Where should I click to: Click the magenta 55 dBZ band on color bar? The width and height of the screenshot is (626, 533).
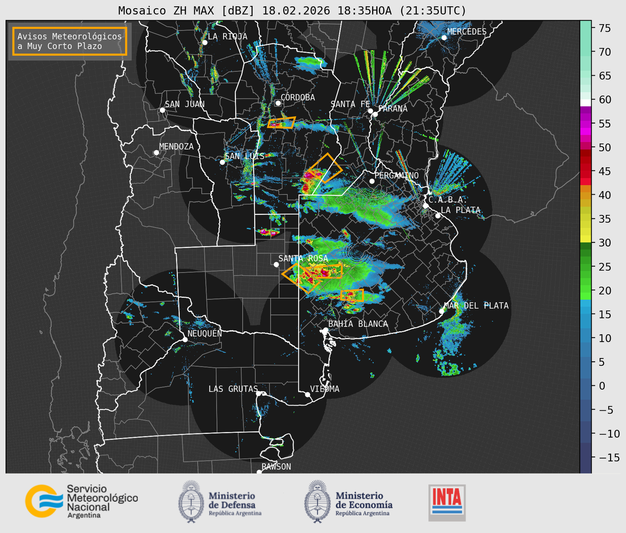point(586,124)
